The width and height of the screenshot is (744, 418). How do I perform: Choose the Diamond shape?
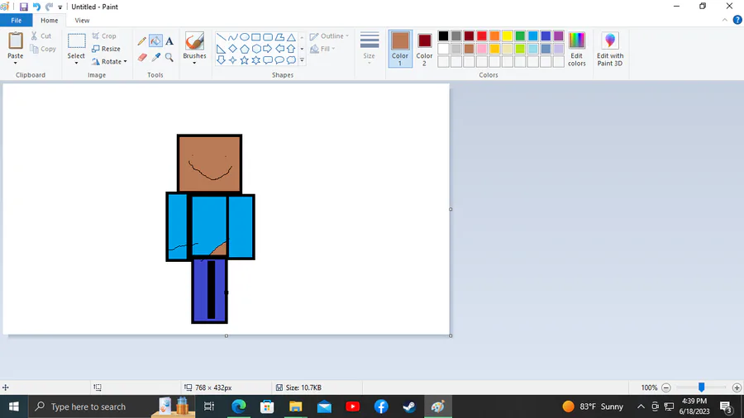coord(232,49)
